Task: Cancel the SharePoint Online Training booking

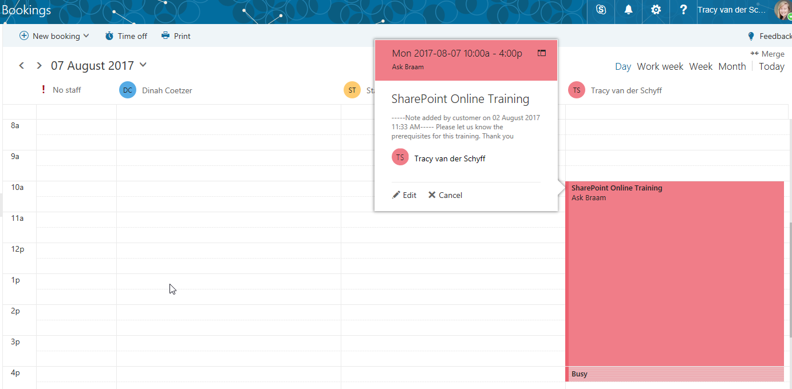Action: (445, 195)
